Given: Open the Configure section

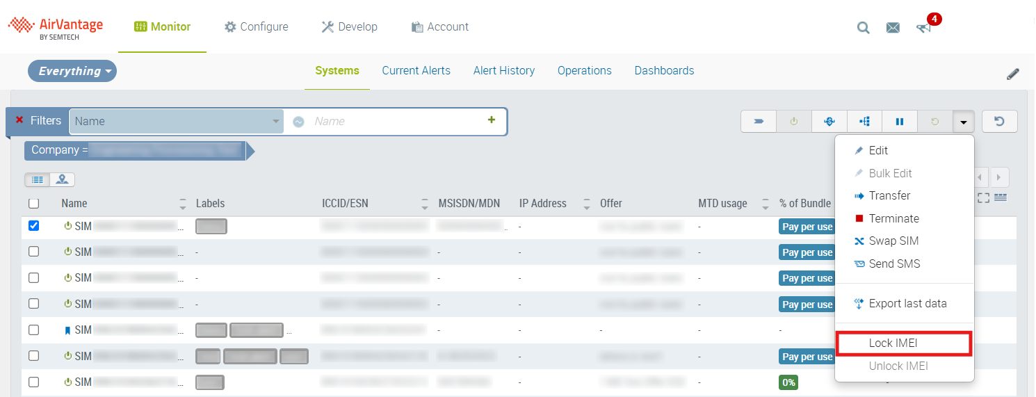Looking at the screenshot, I should (x=256, y=27).
